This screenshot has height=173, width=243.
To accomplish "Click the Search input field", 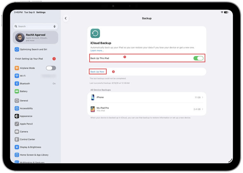I will point(36,26).
